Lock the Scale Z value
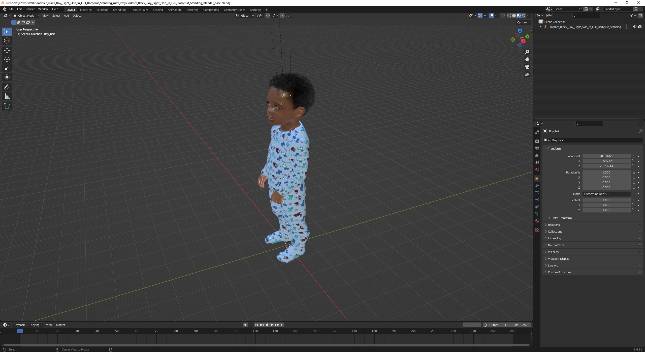This screenshot has width=645, height=352. point(633,210)
